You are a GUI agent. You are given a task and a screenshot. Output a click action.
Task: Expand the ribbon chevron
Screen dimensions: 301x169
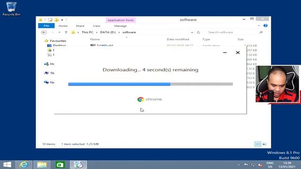click(259, 26)
